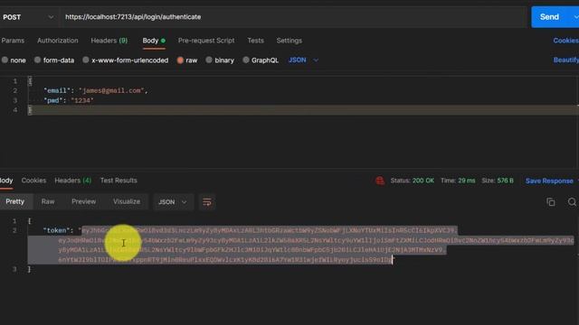The height and width of the screenshot is (325, 579).
Task: Open the response Headers (4) tab
Action: pos(72,181)
